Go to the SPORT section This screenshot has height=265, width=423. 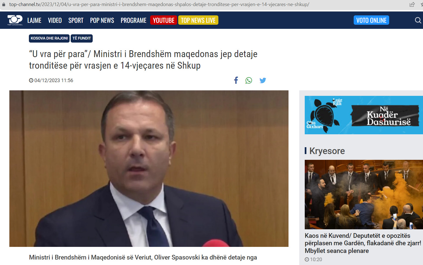tap(76, 20)
